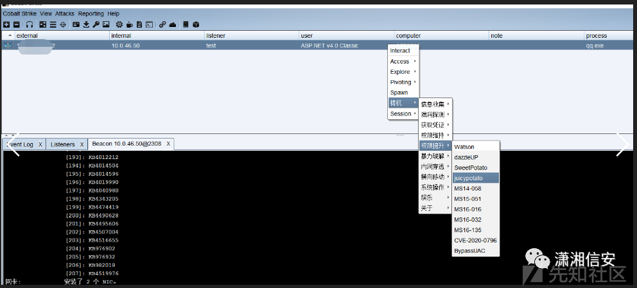Close the Listeners tab
The height and width of the screenshot is (288, 637).
(x=82, y=144)
